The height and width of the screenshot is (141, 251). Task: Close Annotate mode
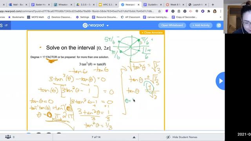pyautogui.click(x=152, y=33)
